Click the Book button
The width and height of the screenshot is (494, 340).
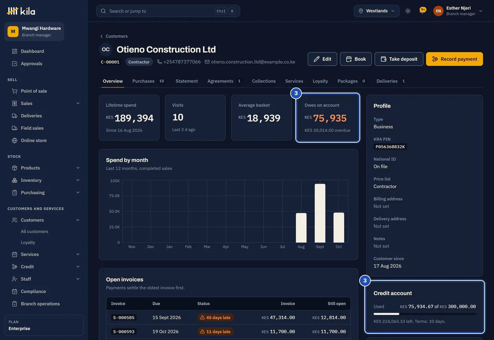point(356,59)
